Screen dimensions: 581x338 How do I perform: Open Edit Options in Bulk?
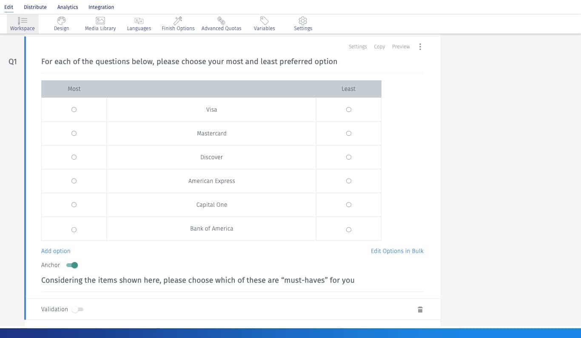click(x=397, y=251)
